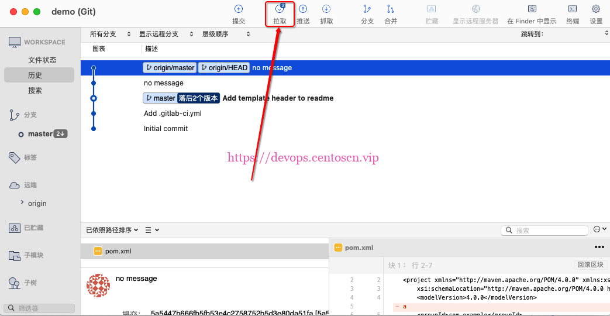The width and height of the screenshot is (610, 316).
Task: Select 文件状态 in the Workspace sidebar
Action: pyautogui.click(x=42, y=60)
